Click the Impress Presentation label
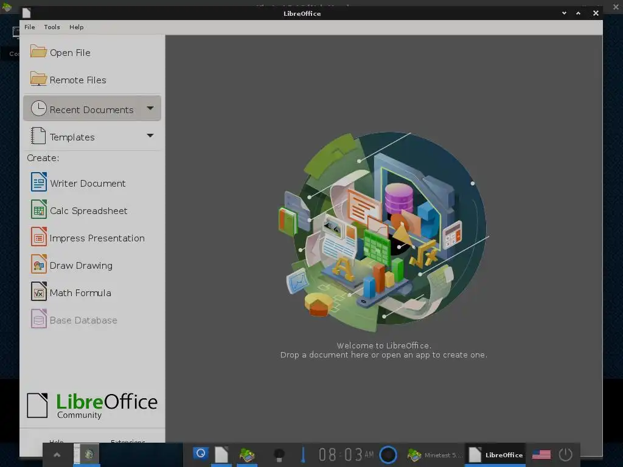The height and width of the screenshot is (467, 623). (97, 238)
